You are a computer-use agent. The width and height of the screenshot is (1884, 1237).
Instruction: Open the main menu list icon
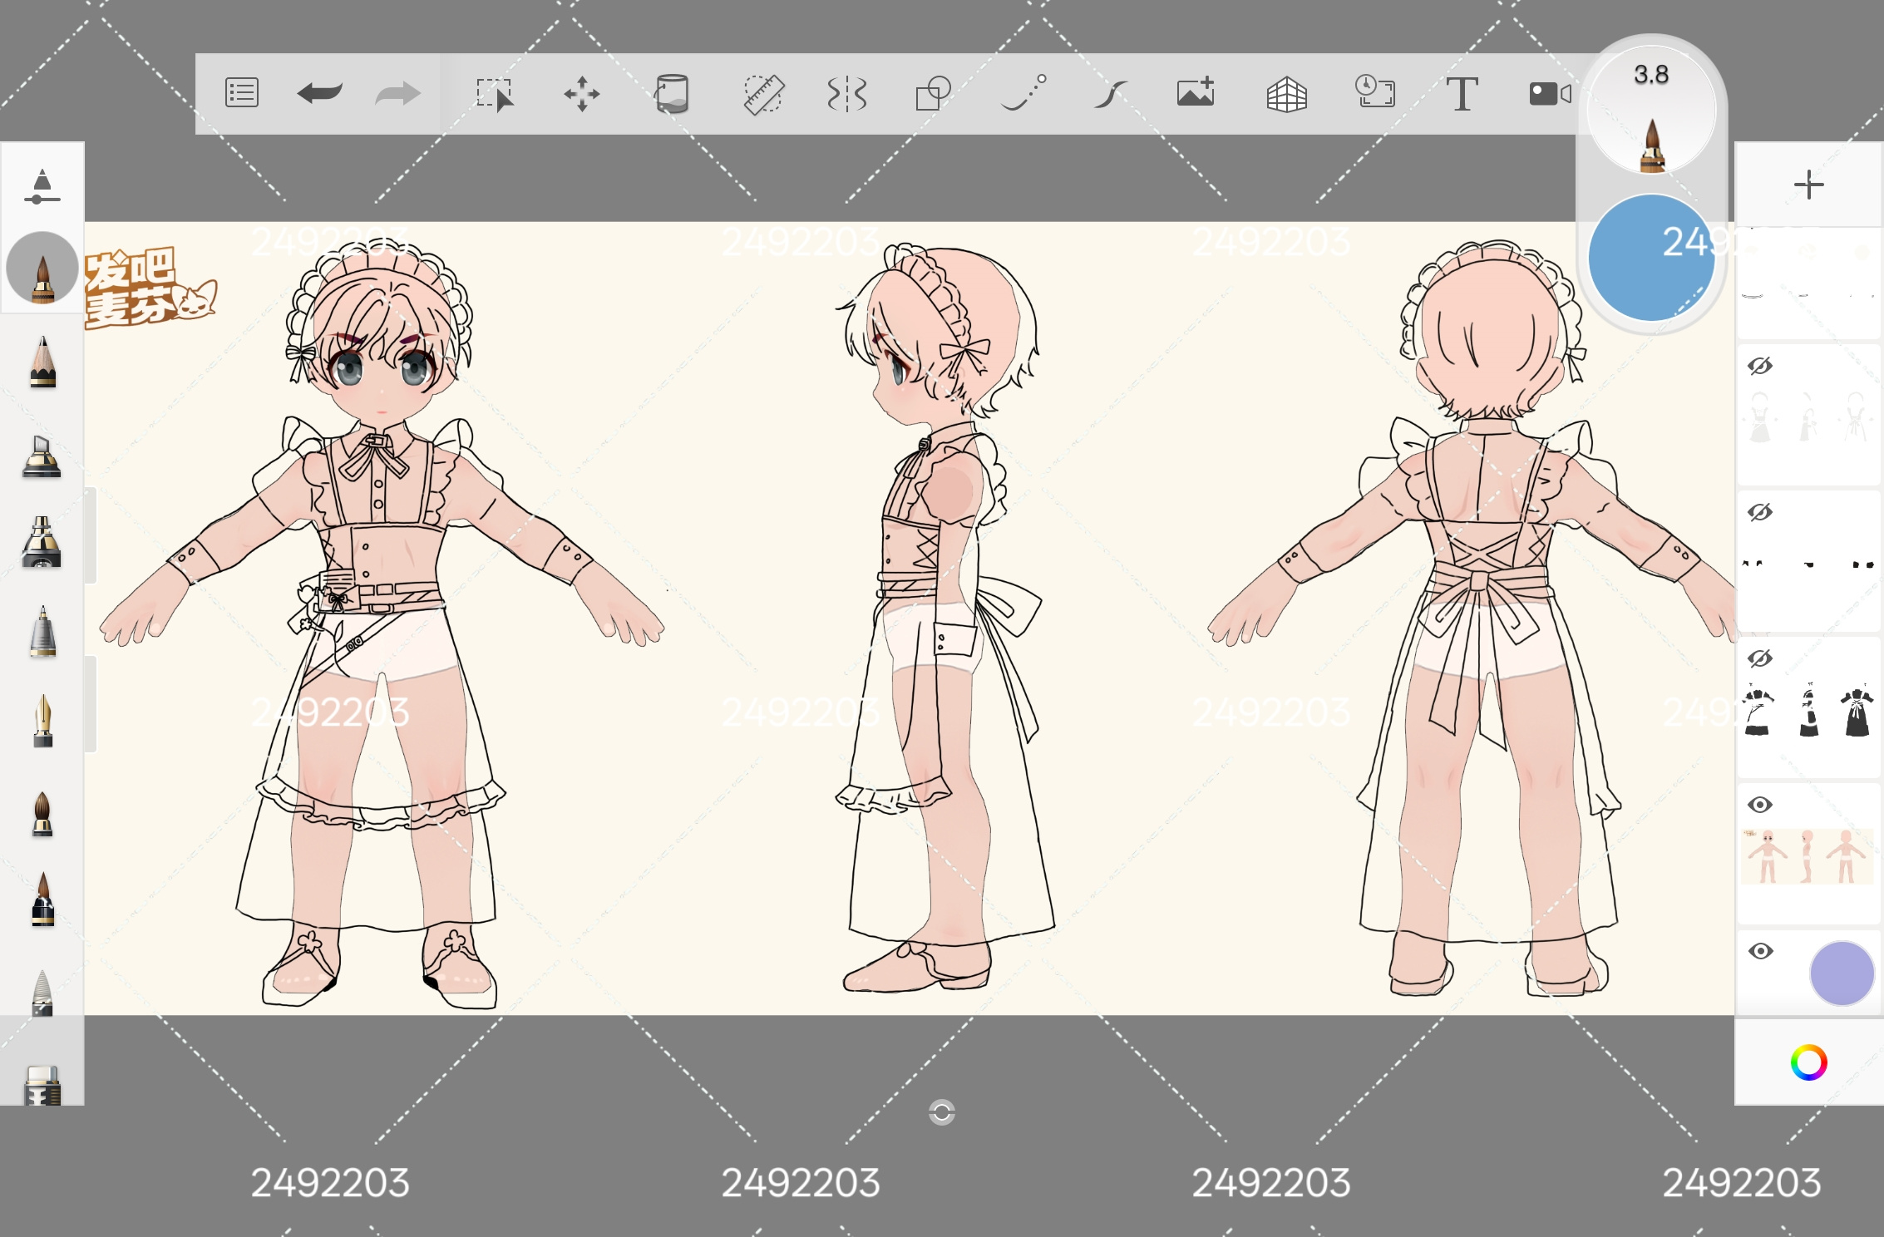pos(242,93)
